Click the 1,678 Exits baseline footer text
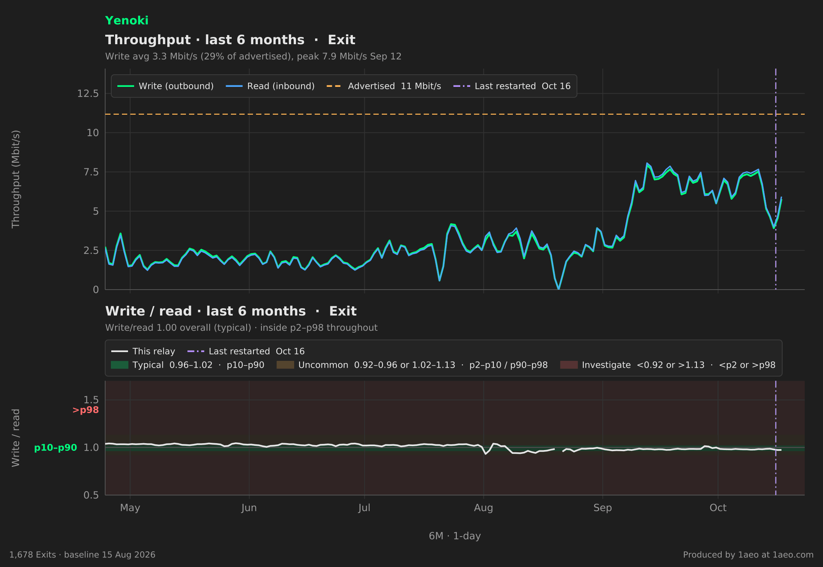Image resolution: width=823 pixels, height=567 pixels. (x=82, y=555)
